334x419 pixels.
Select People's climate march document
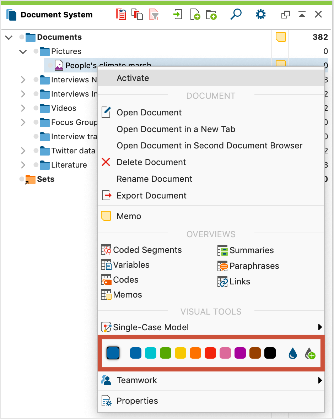coord(108,65)
